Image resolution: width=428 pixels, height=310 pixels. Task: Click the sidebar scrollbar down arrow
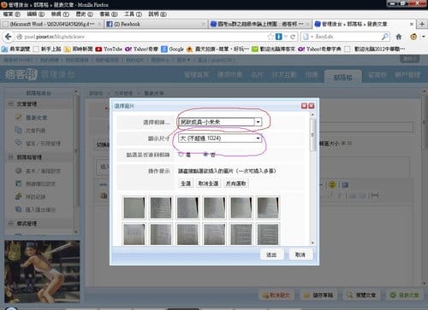[76, 231]
